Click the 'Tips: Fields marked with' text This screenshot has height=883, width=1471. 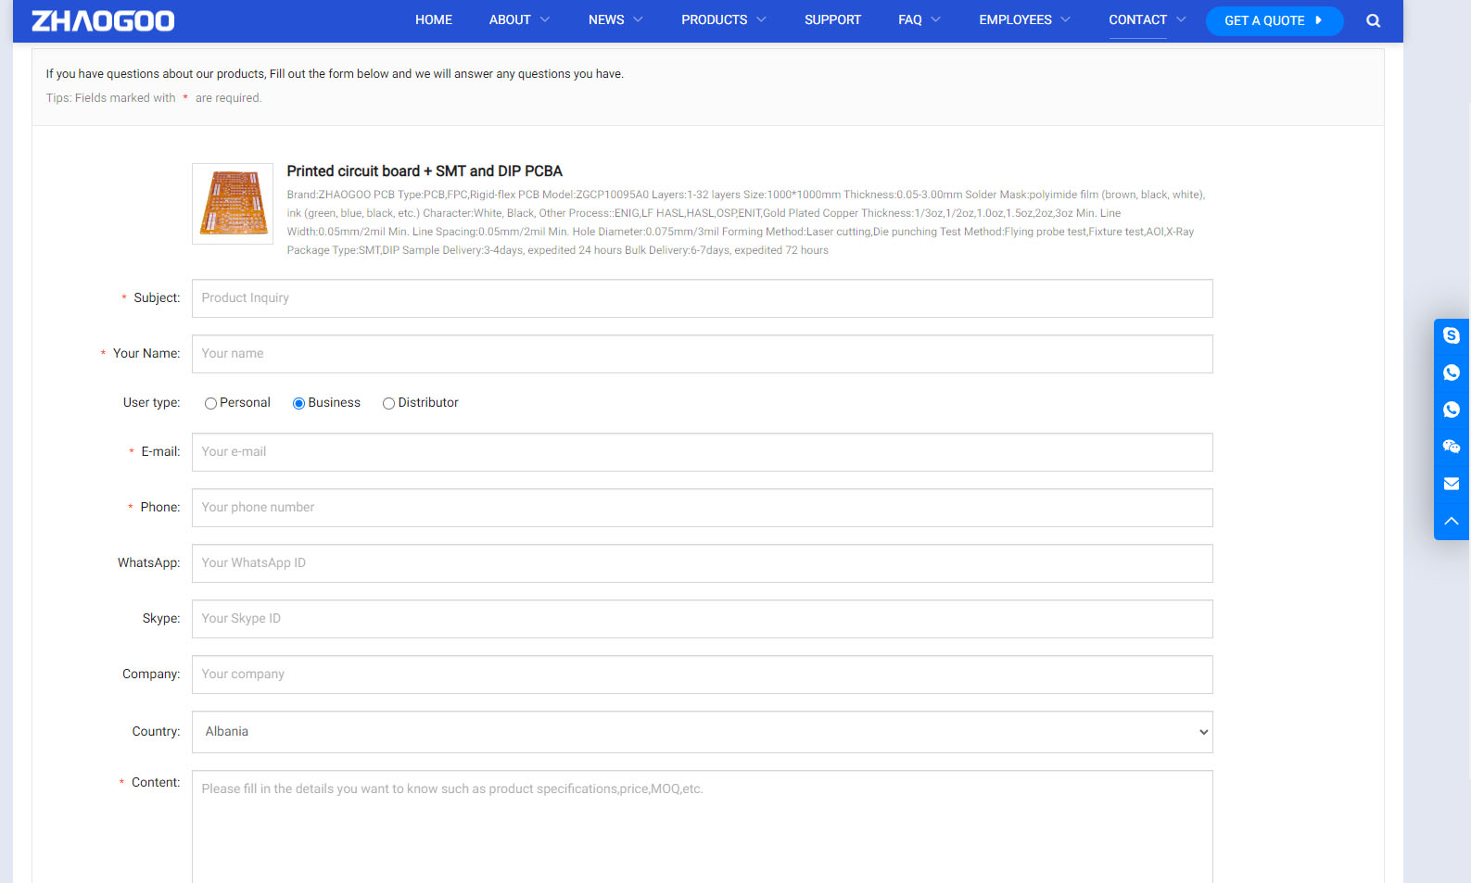click(110, 98)
